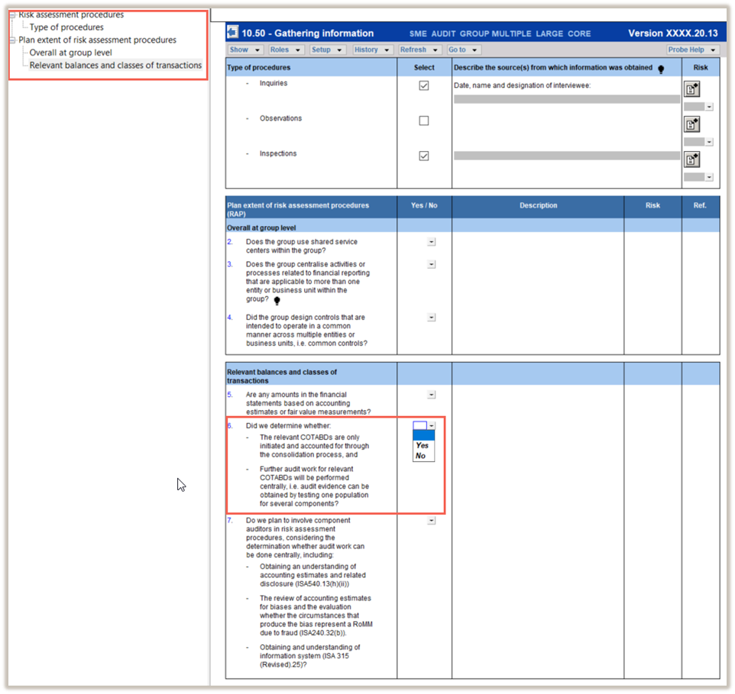This screenshot has width=735, height=694.
Task: Select Yes in the open dropdown list
Action: [x=423, y=445]
